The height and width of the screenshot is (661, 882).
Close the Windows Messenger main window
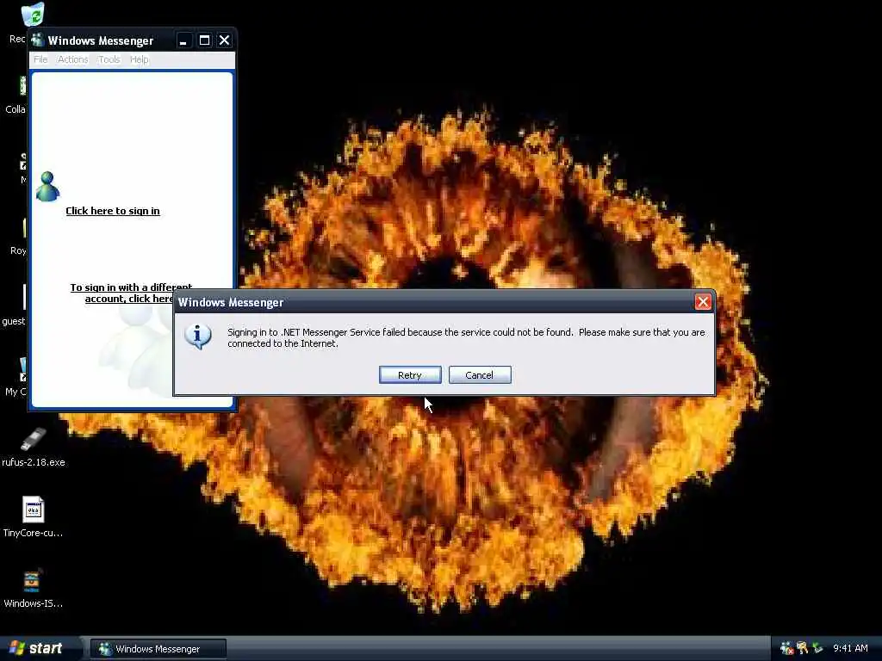coord(225,40)
